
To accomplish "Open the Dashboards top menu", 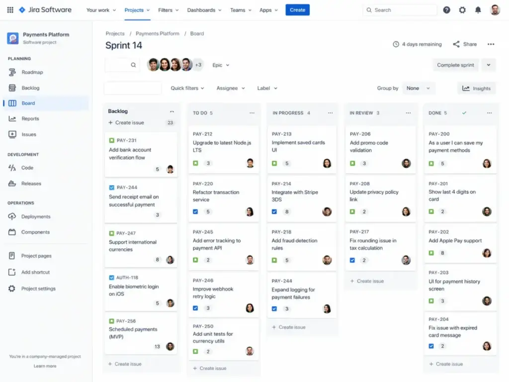I will point(204,10).
